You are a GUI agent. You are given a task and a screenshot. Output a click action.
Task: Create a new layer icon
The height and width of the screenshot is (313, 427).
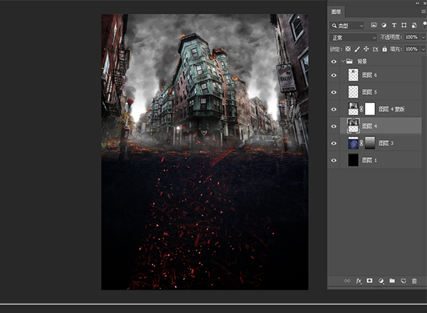[403, 281]
